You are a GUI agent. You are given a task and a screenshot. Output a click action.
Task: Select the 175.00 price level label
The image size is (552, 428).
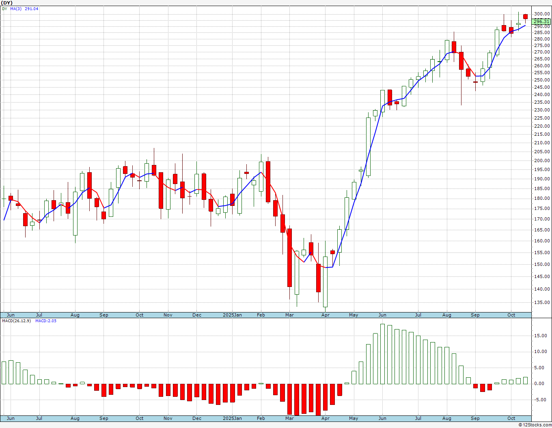542,208
